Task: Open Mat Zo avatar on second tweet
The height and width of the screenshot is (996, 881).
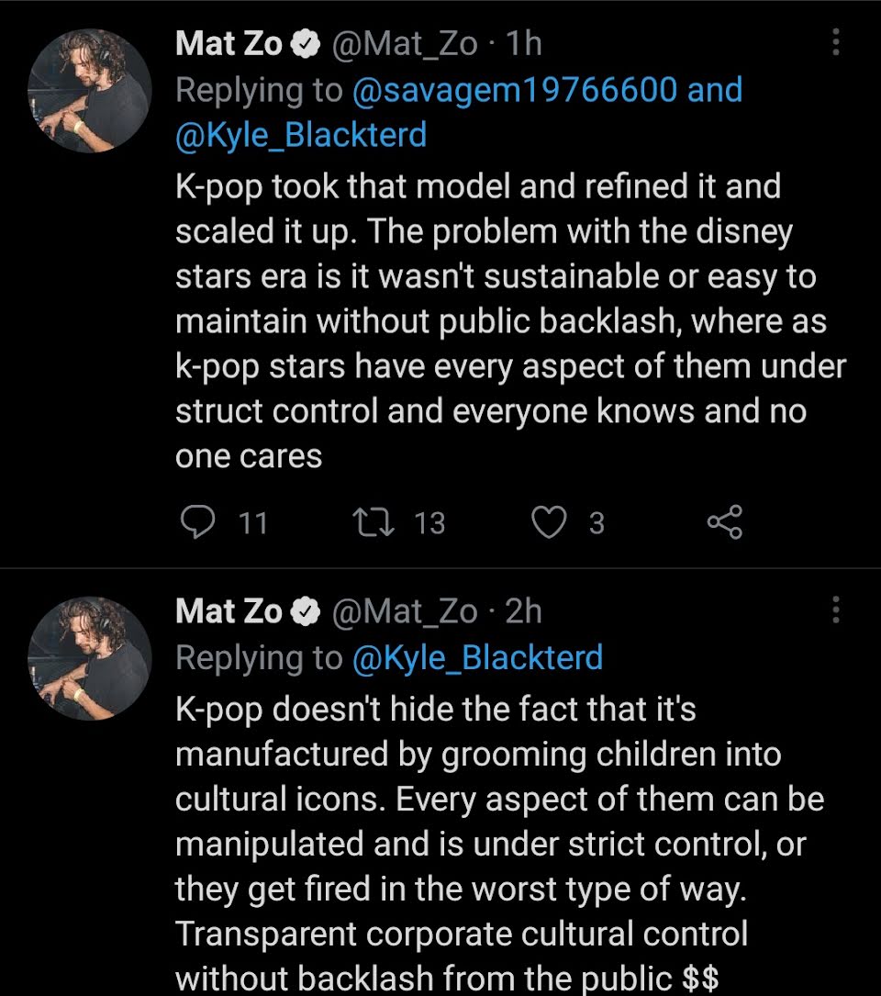Action: point(90,658)
